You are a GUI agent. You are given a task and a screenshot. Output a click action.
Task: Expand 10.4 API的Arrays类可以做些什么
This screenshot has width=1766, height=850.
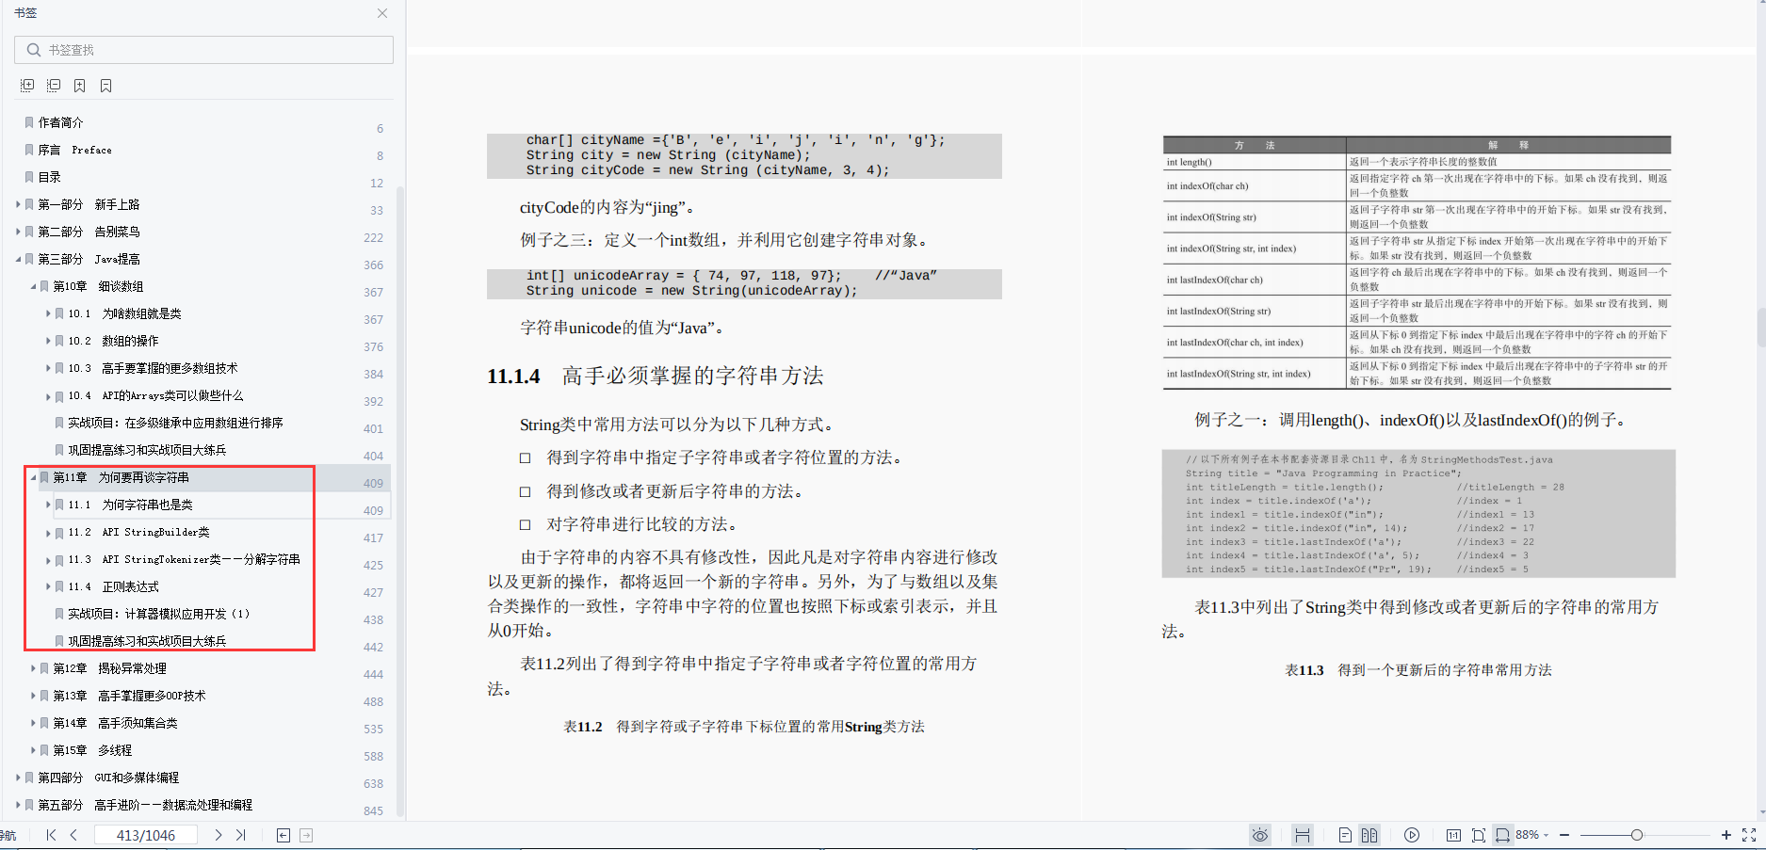(x=48, y=395)
